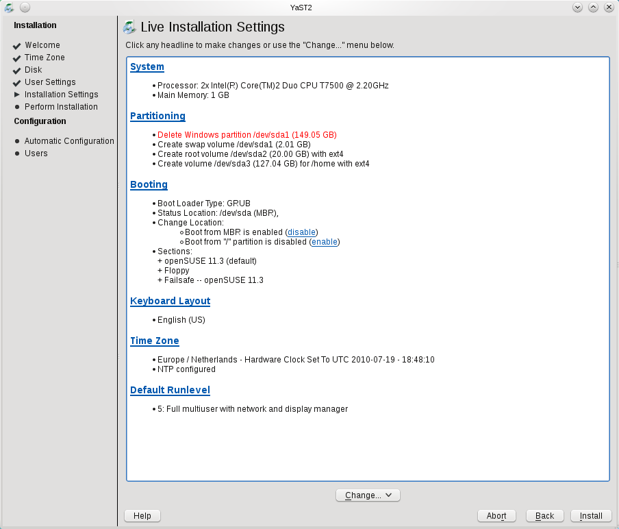Abort the installation

[x=496, y=516]
